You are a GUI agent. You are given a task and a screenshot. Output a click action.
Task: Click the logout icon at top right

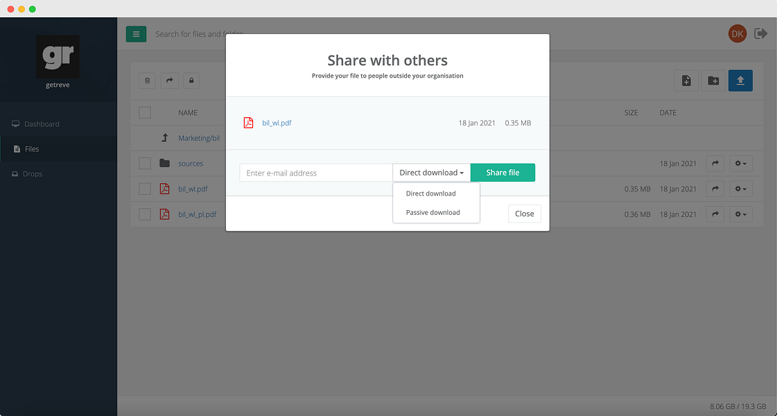[x=760, y=34]
